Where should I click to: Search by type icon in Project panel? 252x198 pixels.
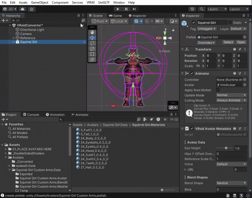[145, 119]
